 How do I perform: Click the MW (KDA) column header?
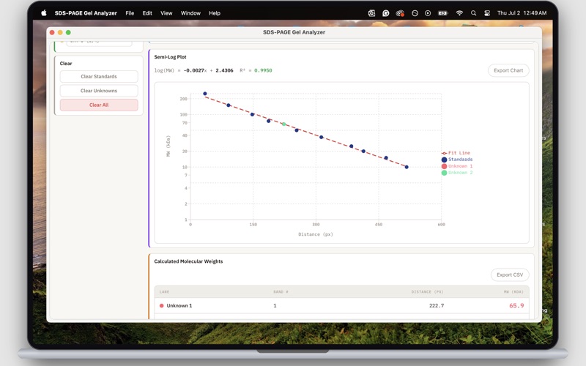tap(515, 291)
